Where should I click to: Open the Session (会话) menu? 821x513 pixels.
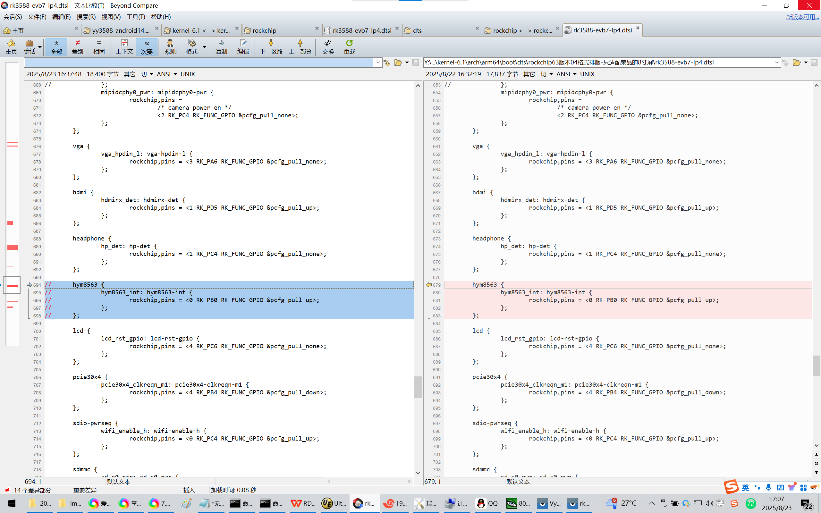click(13, 17)
